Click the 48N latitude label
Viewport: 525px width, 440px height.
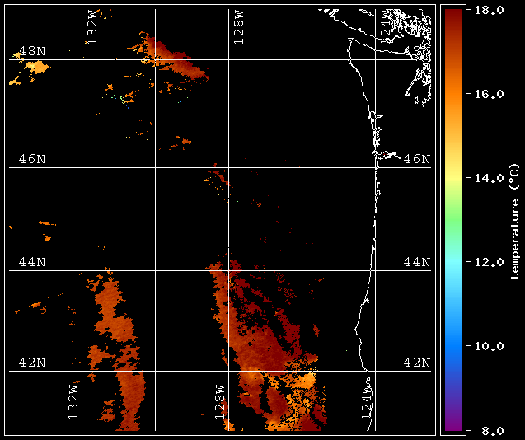tap(32, 51)
